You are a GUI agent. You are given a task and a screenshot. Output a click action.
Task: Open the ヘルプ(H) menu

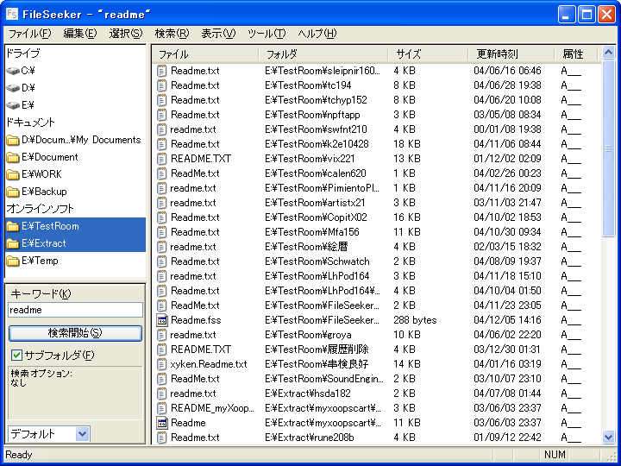pyautogui.click(x=317, y=34)
